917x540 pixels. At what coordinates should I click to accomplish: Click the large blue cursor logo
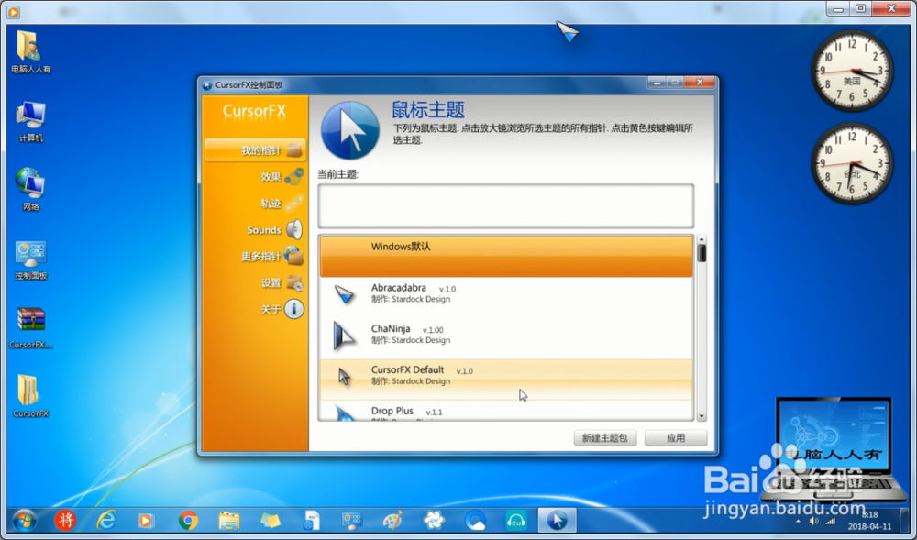click(349, 130)
